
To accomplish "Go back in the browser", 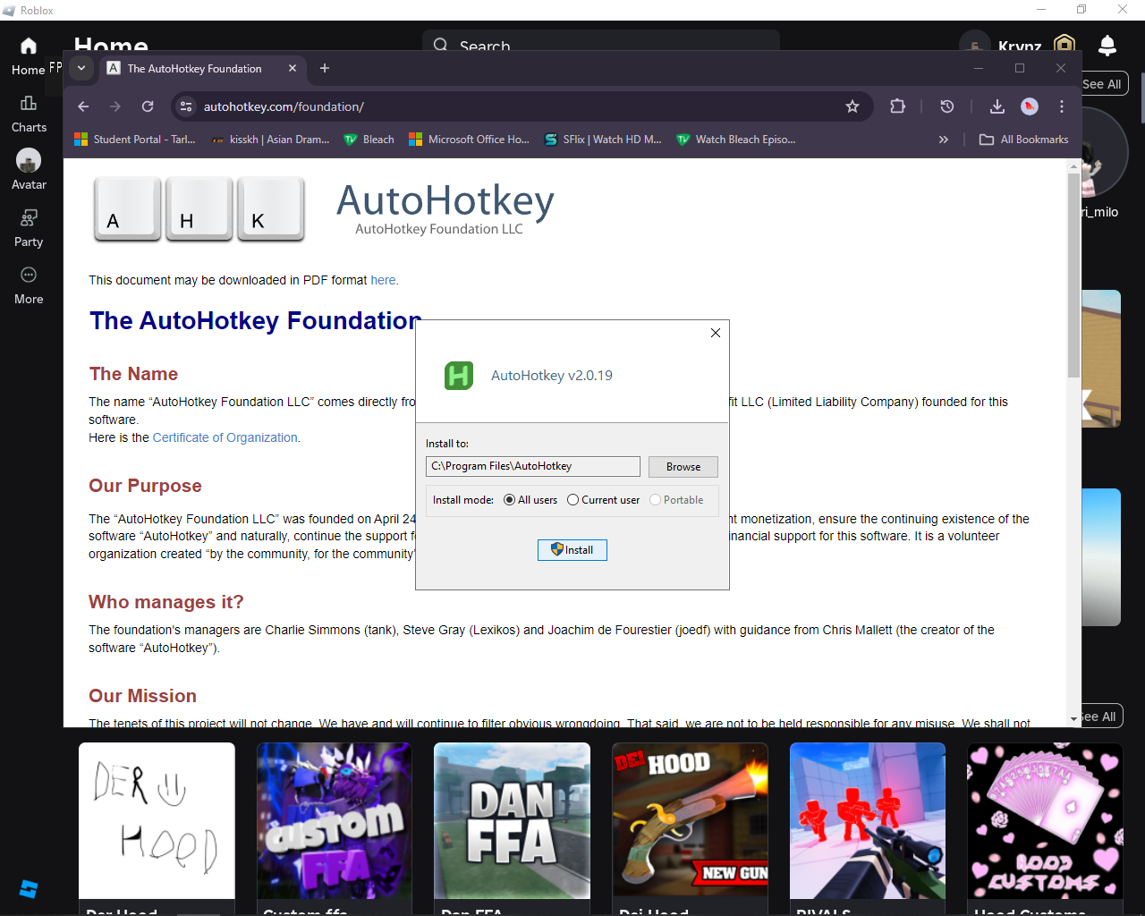I will (83, 106).
